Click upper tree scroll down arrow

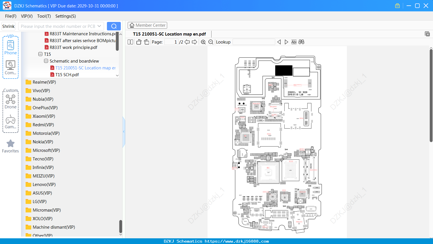click(117, 75)
